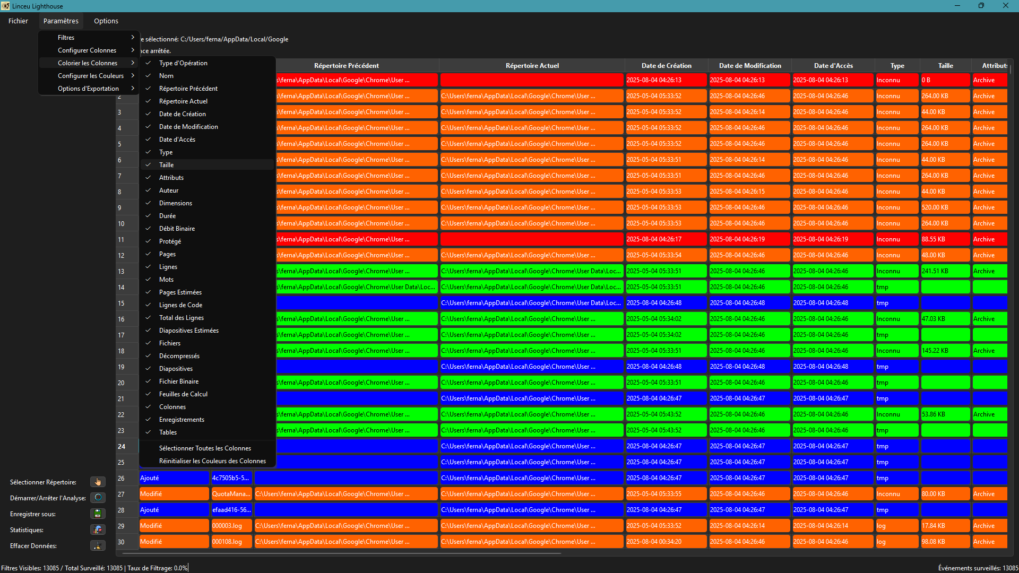The width and height of the screenshot is (1019, 573).
Task: Toggle the Date de Création coloring option
Action: click(182, 114)
